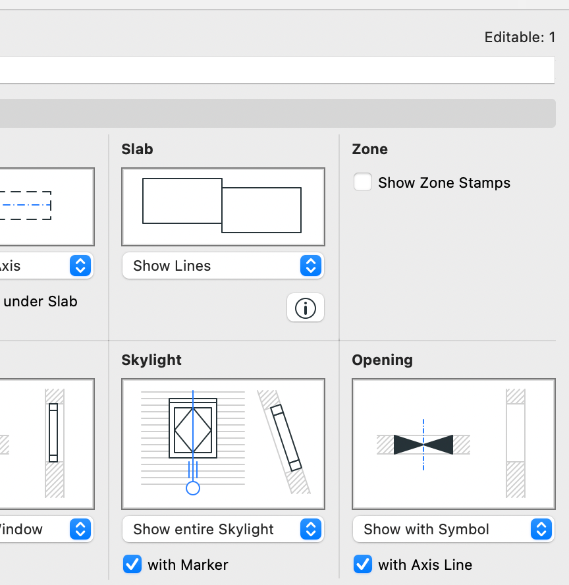Image resolution: width=569 pixels, height=585 pixels.
Task: Uncheck the with Marker checkbox
Action: click(132, 565)
